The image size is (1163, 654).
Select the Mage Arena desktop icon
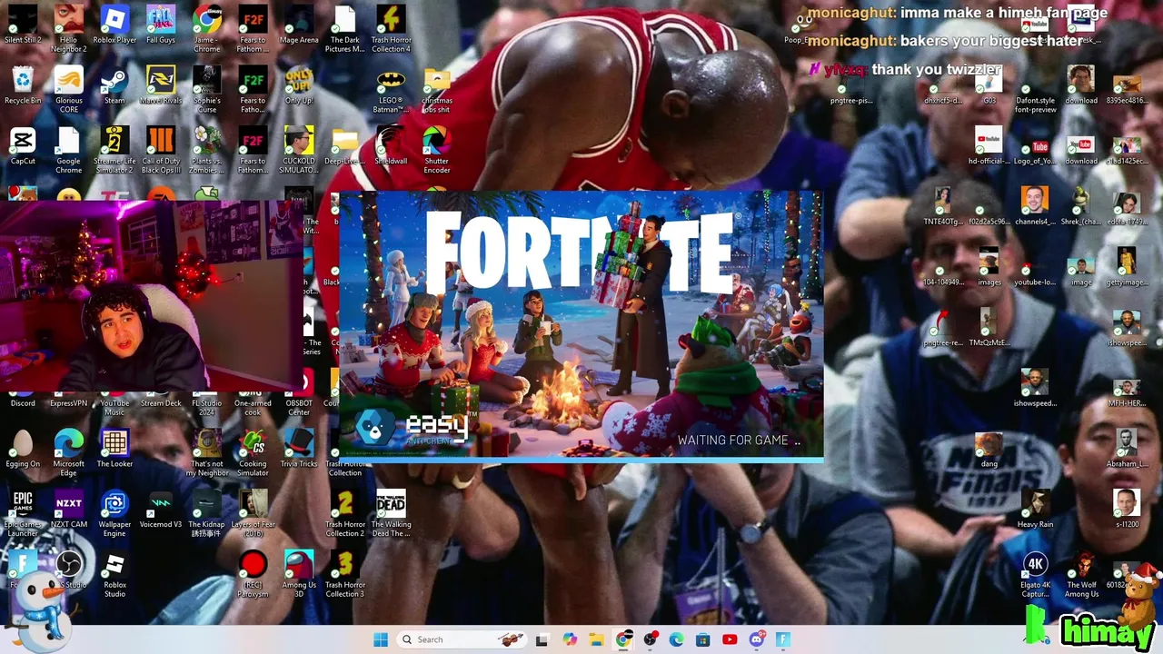pos(299,27)
